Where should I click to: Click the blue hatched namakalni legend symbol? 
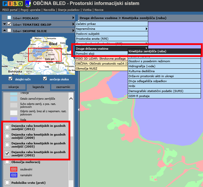tap(14, 175)
